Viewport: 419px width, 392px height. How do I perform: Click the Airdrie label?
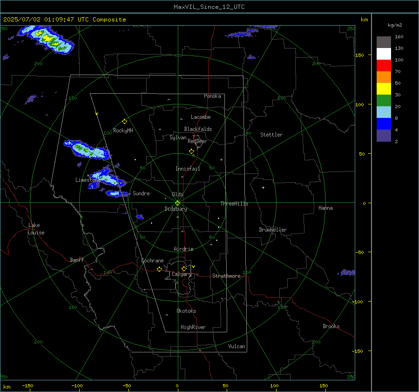pos(183,249)
